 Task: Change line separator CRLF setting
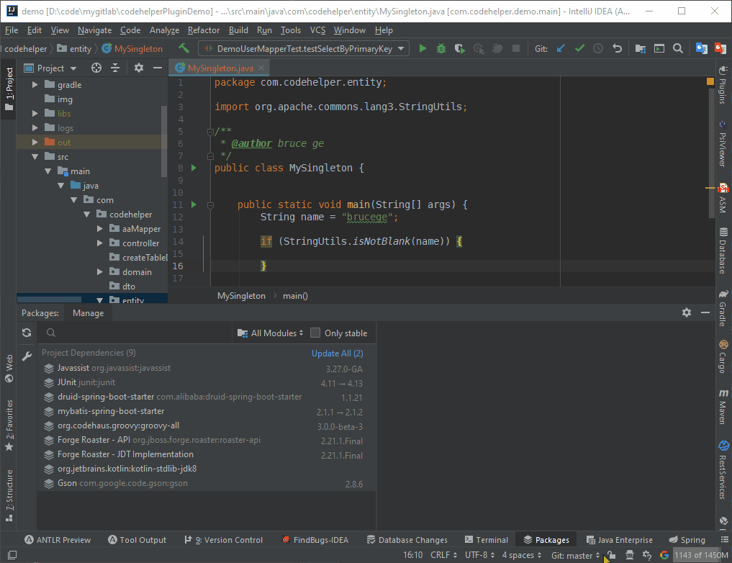[443, 555]
